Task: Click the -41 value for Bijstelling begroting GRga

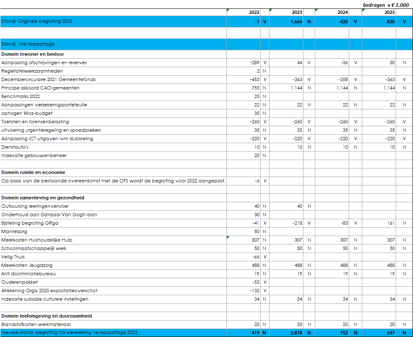Action: (256, 223)
